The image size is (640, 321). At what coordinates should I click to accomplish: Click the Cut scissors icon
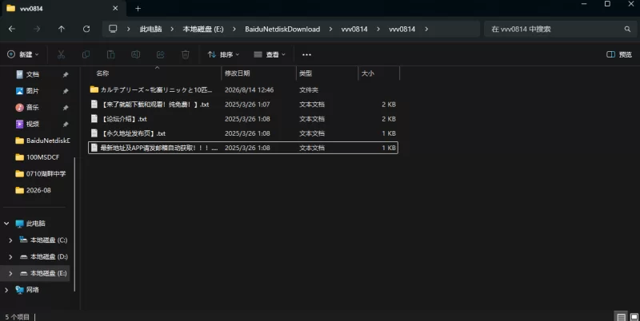pos(61,54)
